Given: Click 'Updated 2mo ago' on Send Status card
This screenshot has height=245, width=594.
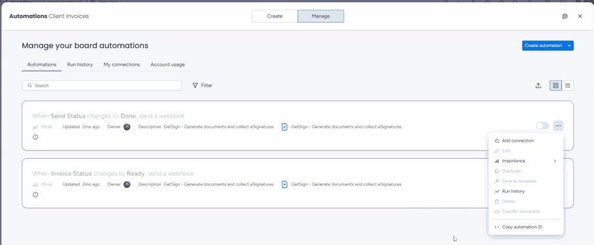Looking at the screenshot, I should pyautogui.click(x=81, y=127).
